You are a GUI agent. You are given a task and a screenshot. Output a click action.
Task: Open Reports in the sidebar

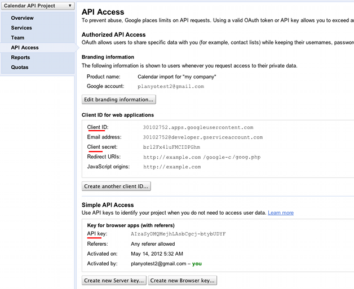20,57
